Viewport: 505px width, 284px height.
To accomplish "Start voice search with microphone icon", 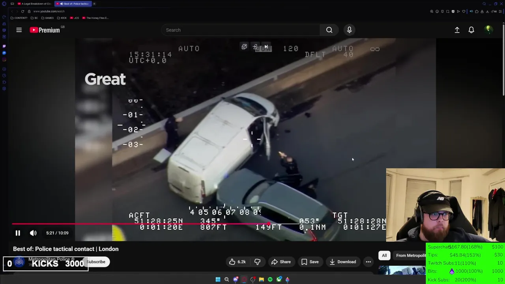I will [349, 30].
